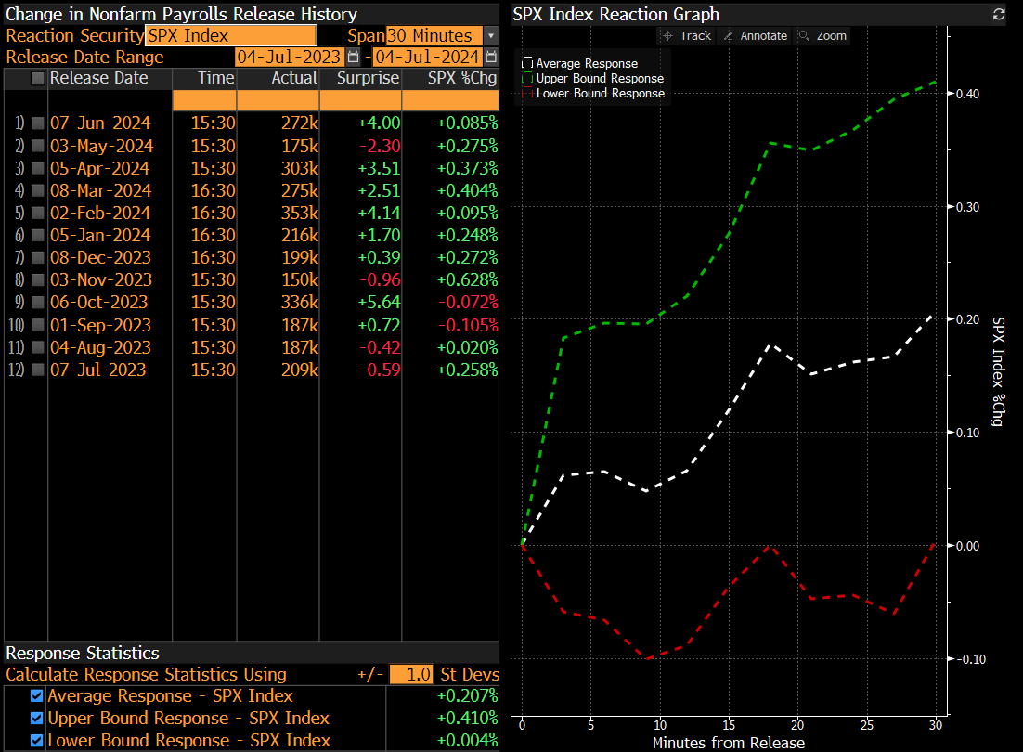Click the +0.410% Upper Bound statistic
Image resolution: width=1023 pixels, height=752 pixels.
(x=467, y=718)
